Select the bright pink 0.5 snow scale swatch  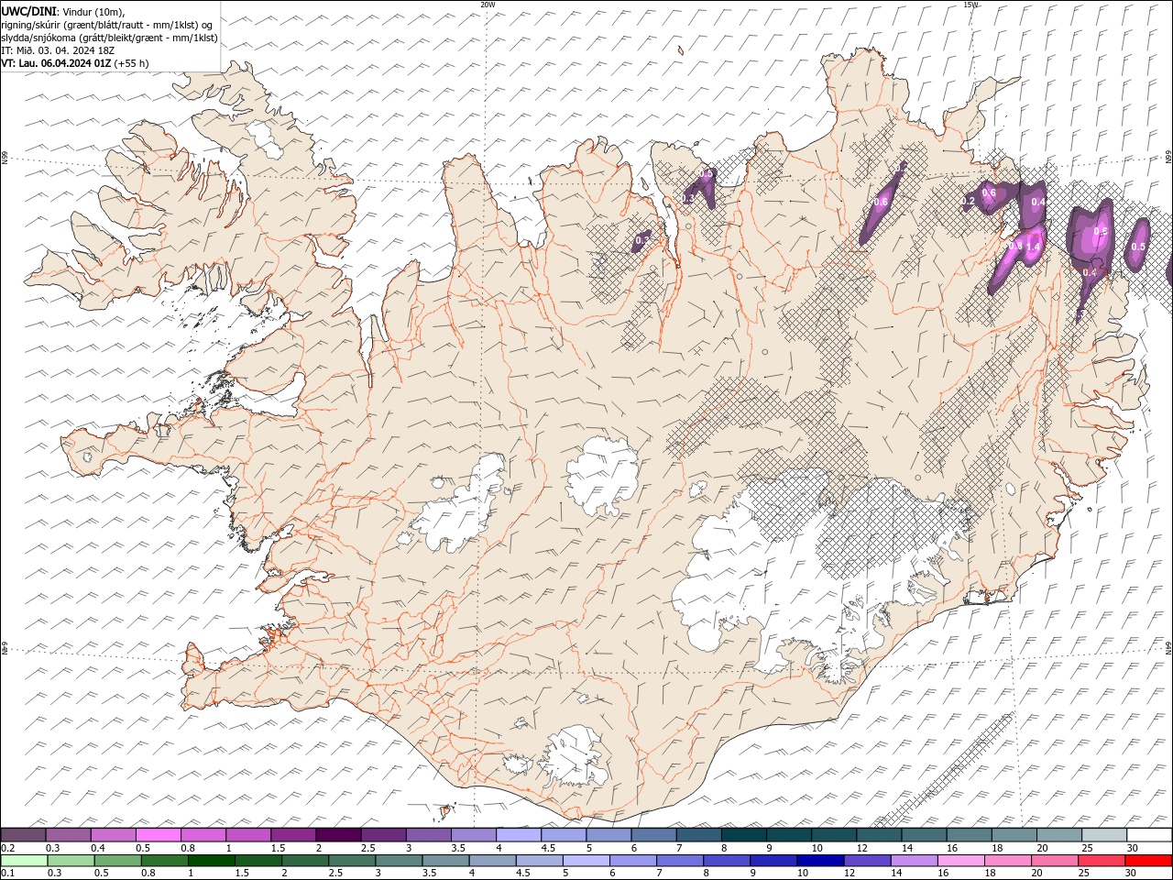(x=159, y=835)
